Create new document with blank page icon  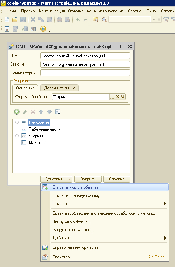coord(7,20)
